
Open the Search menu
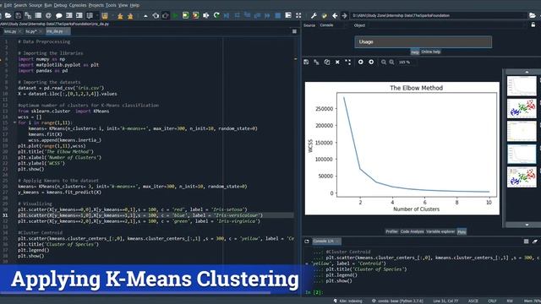click(20, 5)
